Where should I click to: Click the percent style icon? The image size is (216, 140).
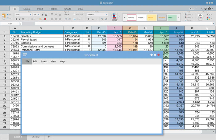tap(92, 19)
